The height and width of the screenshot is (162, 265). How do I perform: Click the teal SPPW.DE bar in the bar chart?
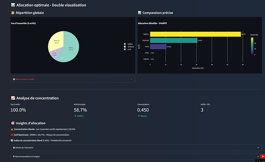pyautogui.click(x=174, y=40)
